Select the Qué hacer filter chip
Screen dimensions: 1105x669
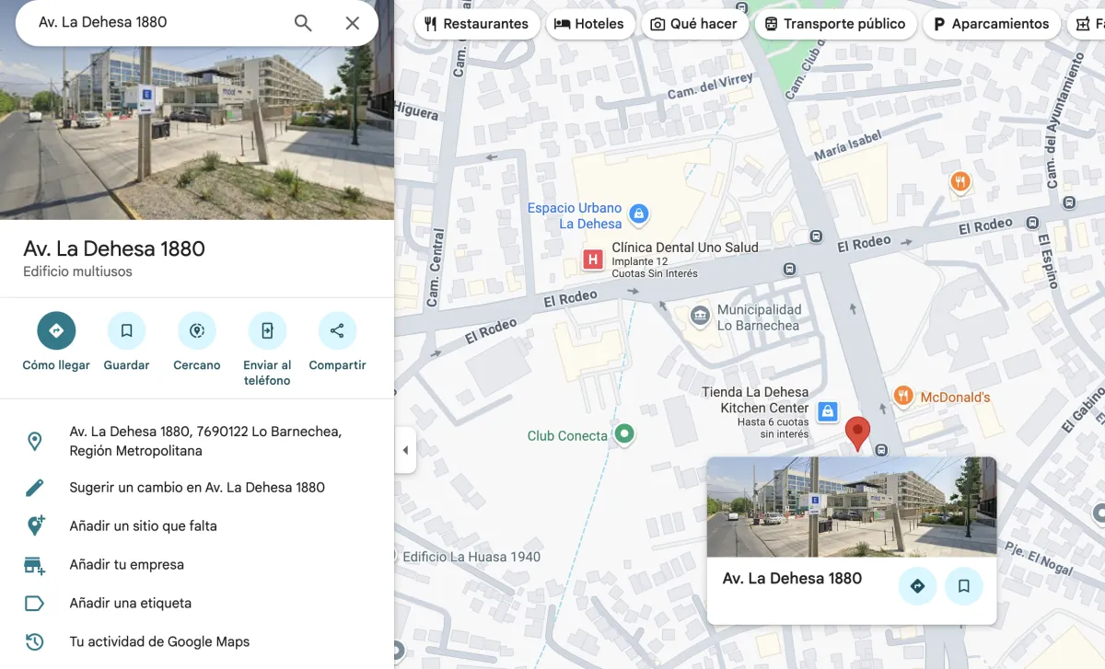[x=694, y=24]
